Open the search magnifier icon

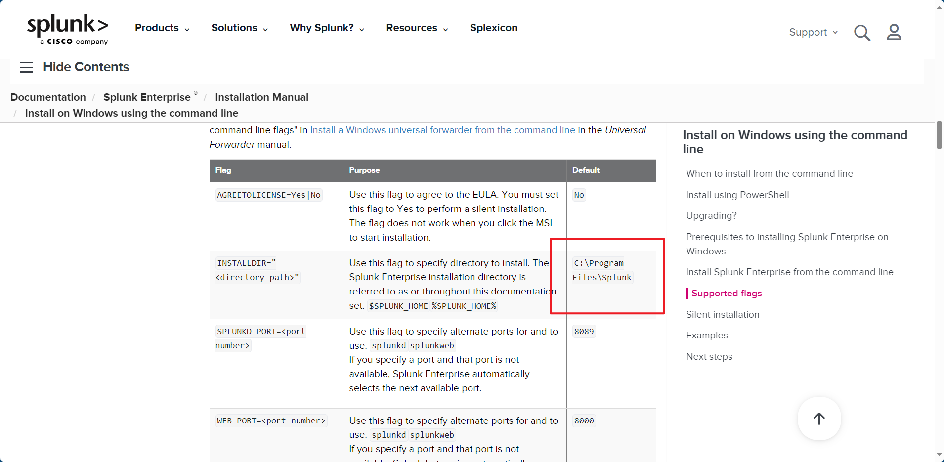click(862, 33)
